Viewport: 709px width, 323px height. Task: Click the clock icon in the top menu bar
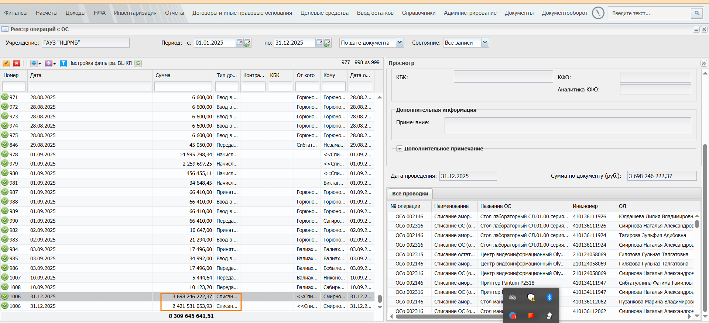[598, 13]
